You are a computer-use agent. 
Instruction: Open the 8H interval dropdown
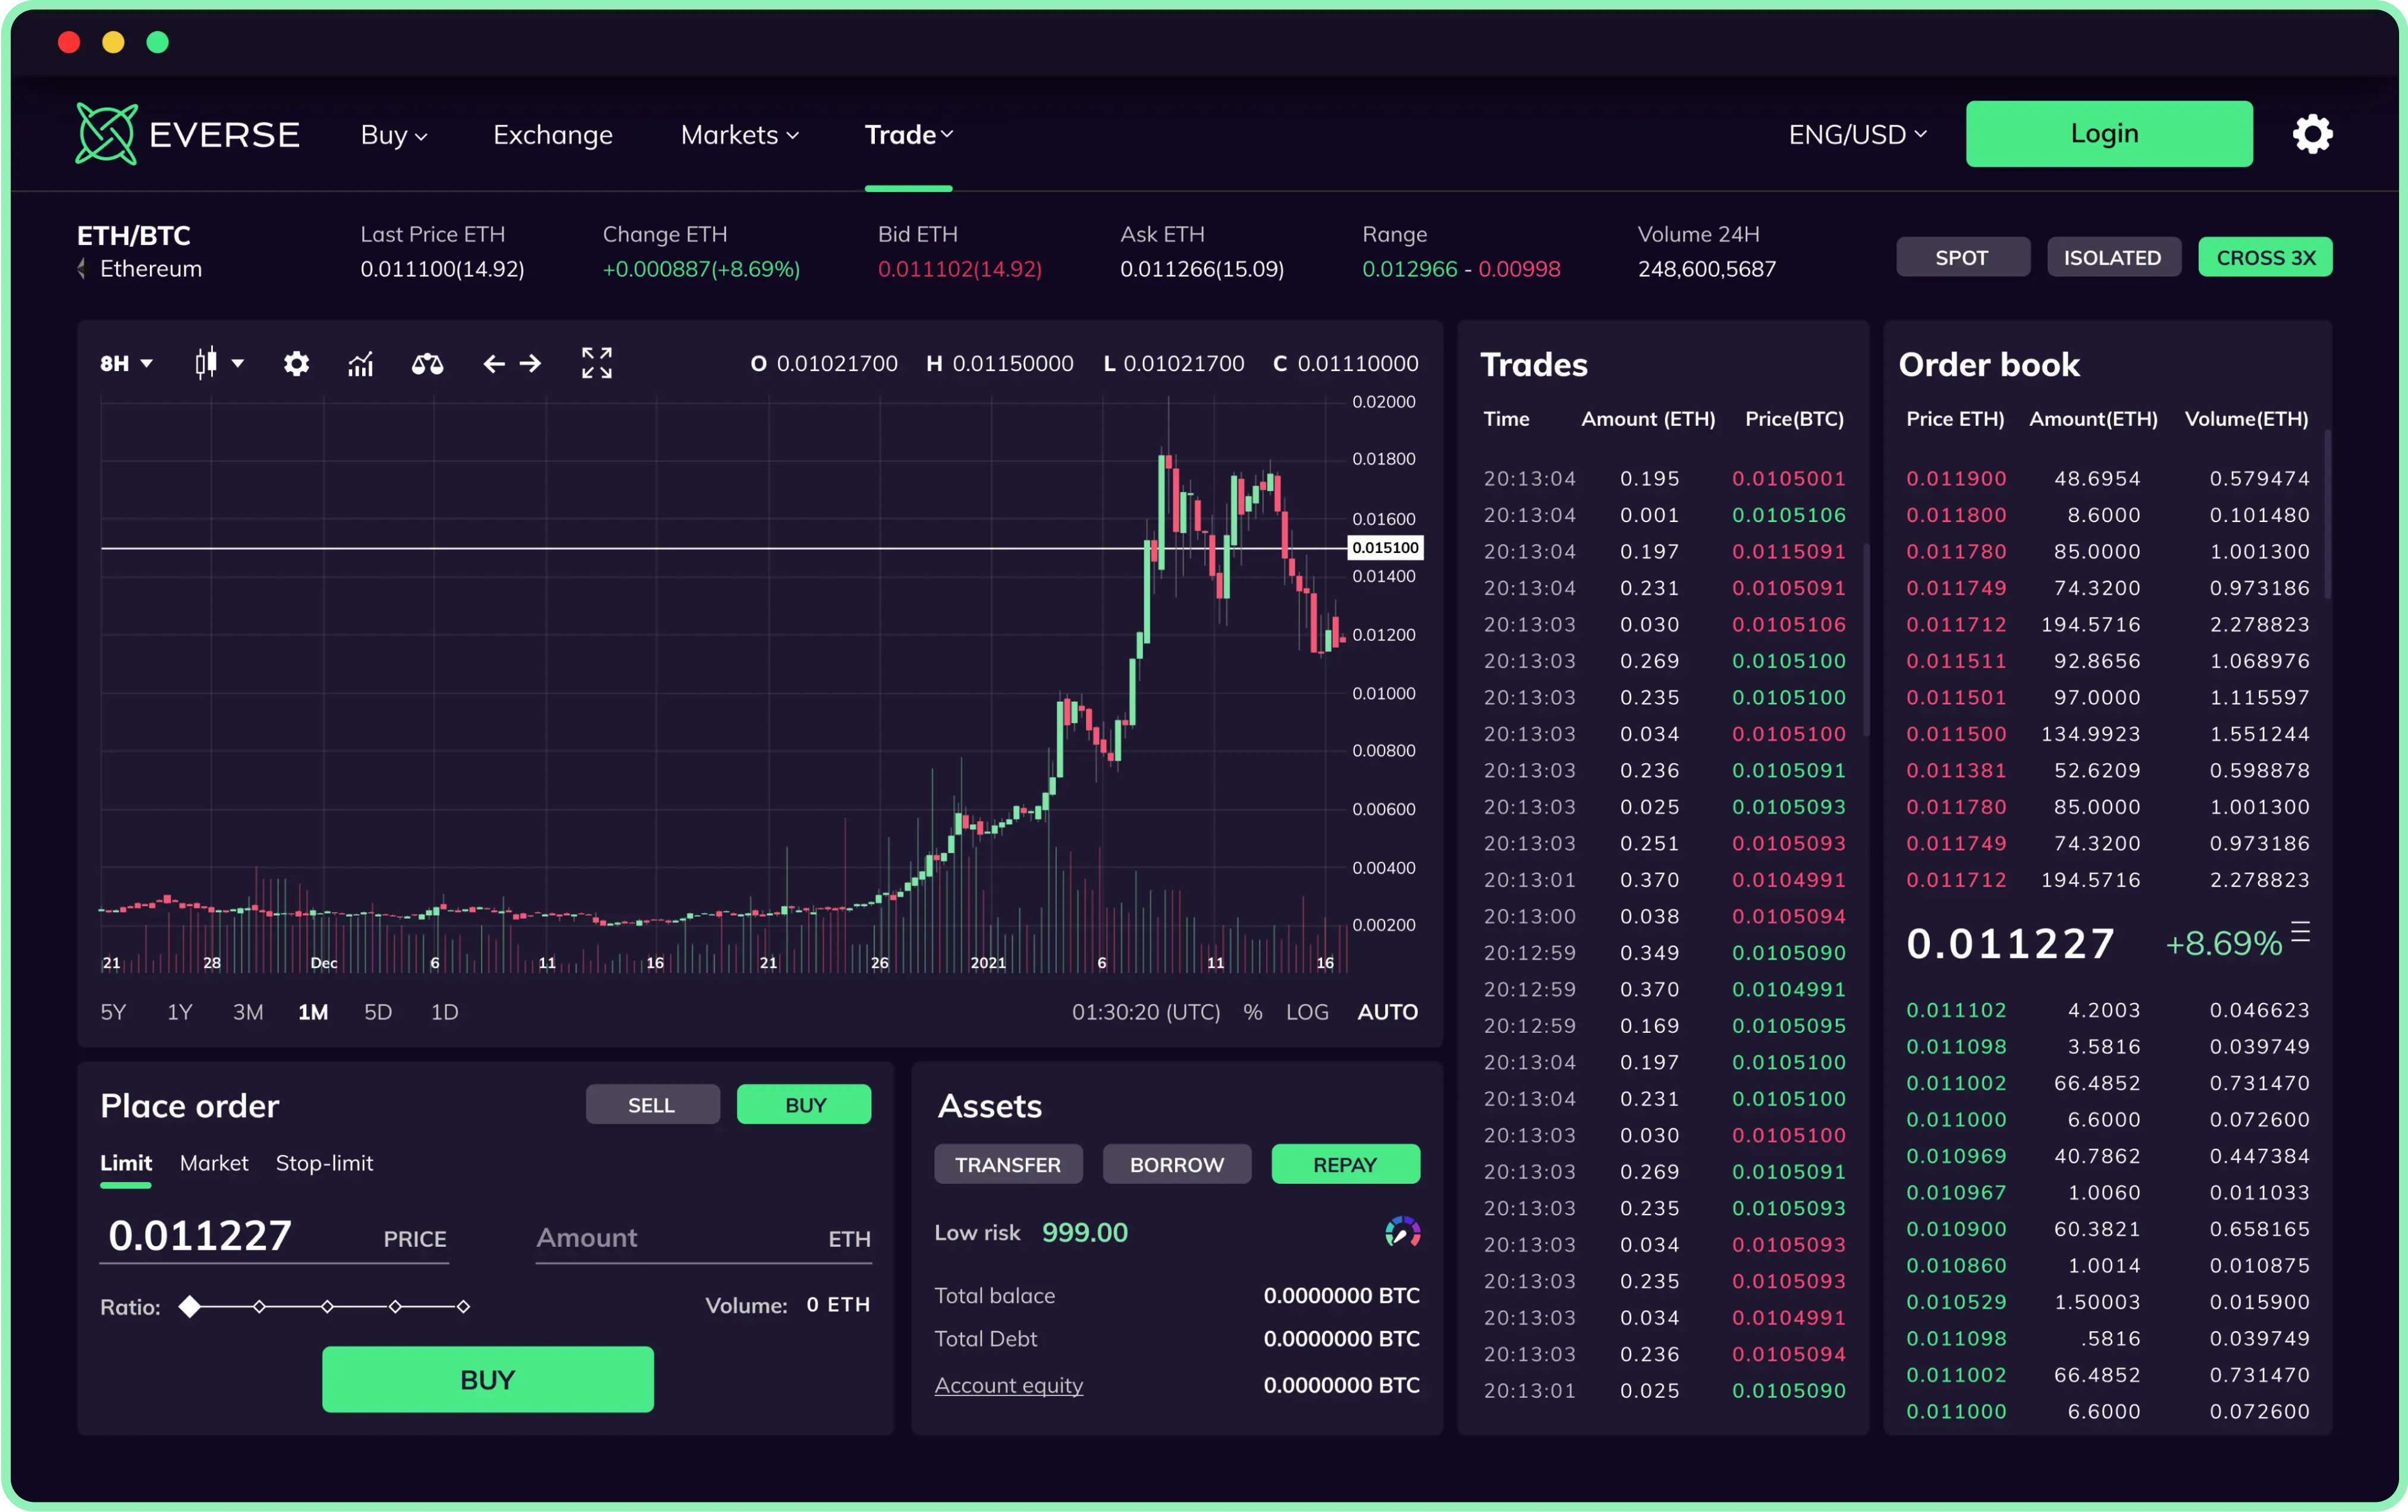coord(126,363)
